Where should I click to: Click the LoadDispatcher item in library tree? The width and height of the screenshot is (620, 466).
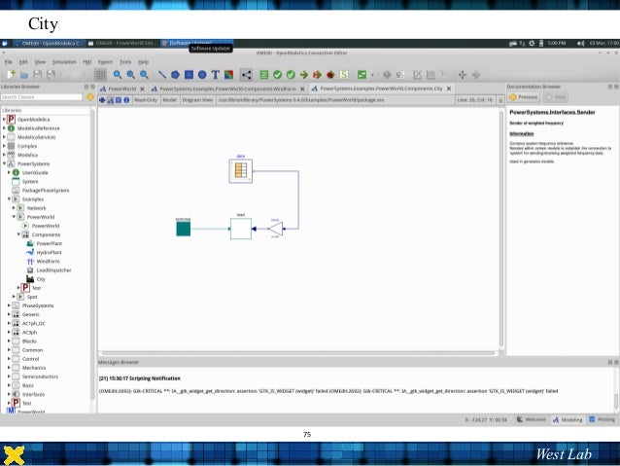52,269
